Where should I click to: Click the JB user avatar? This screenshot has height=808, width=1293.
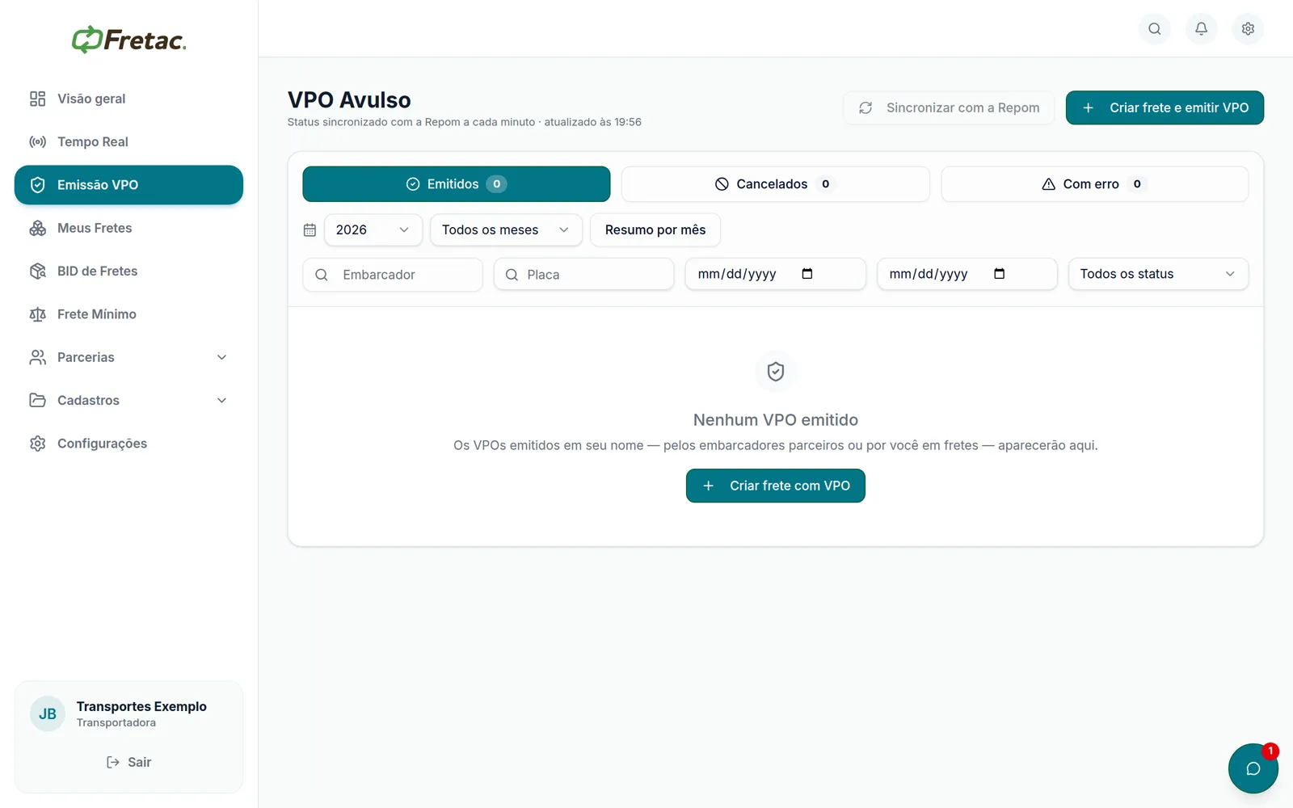click(48, 714)
